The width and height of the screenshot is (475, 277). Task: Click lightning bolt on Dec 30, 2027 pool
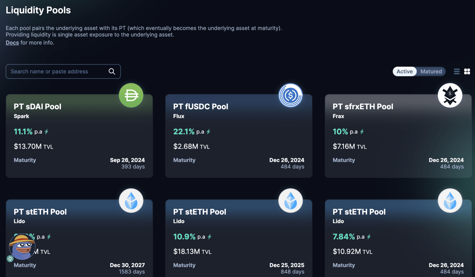49,237
